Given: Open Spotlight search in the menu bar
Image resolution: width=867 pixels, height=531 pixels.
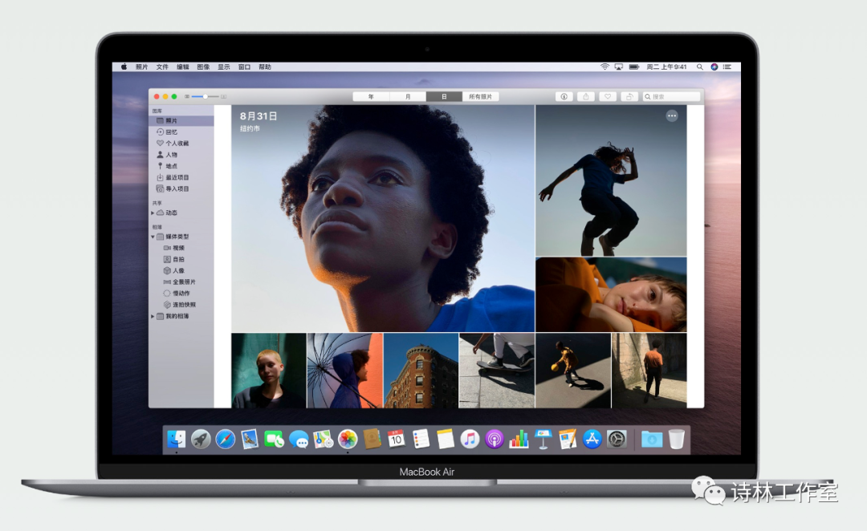Looking at the screenshot, I should pos(699,67).
